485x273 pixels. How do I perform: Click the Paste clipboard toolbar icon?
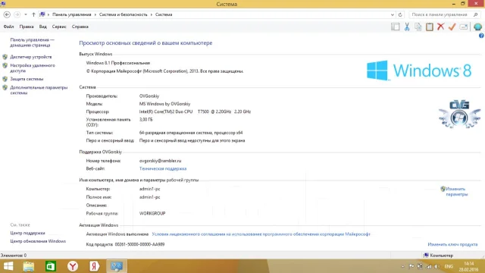430,27
